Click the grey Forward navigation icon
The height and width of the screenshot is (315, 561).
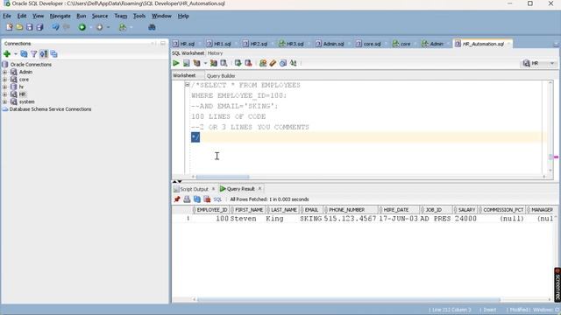point(99,27)
